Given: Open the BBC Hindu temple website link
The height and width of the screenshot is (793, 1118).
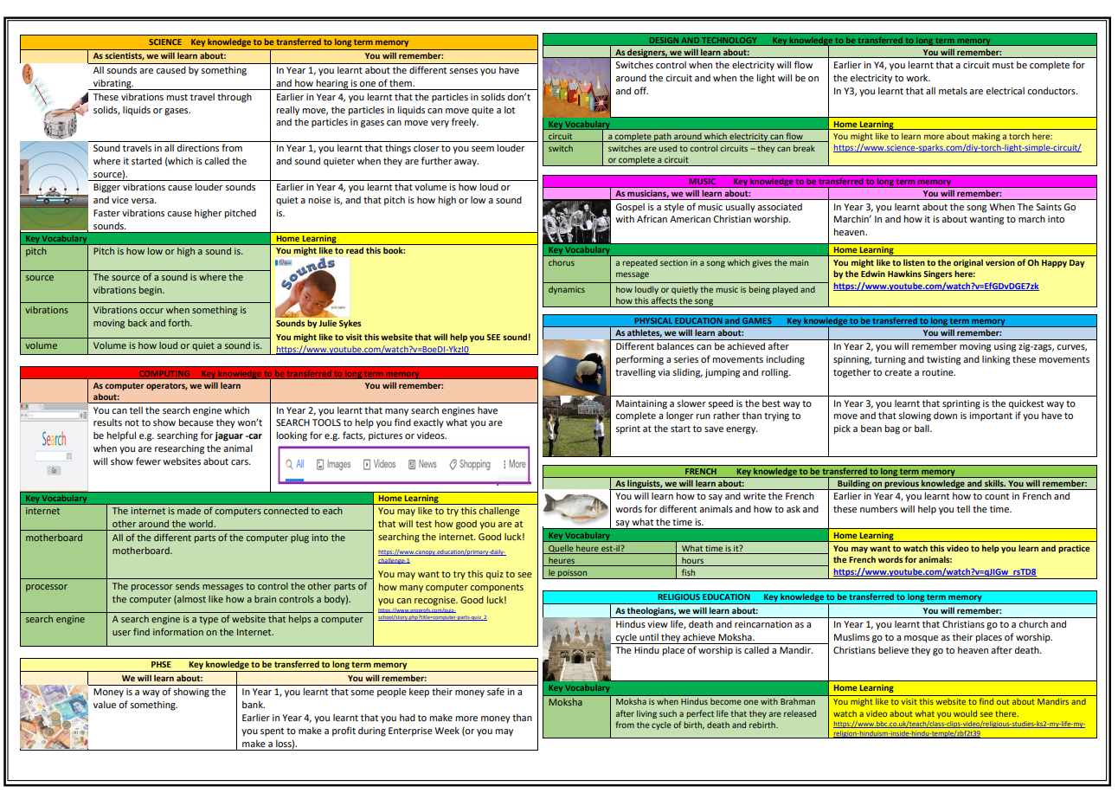Looking at the screenshot, I should tap(958, 728).
